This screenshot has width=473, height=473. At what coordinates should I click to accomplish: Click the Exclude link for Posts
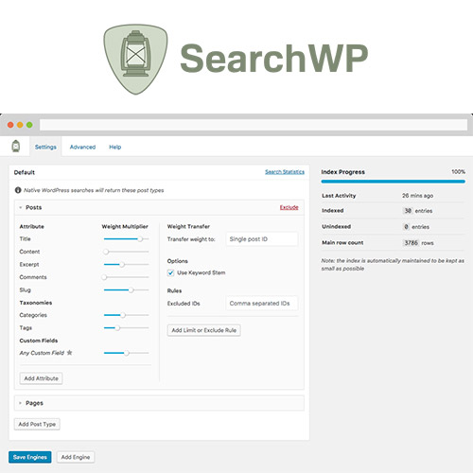tap(289, 207)
